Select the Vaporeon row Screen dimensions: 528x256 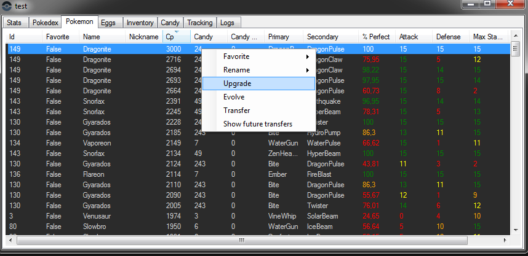258,143
